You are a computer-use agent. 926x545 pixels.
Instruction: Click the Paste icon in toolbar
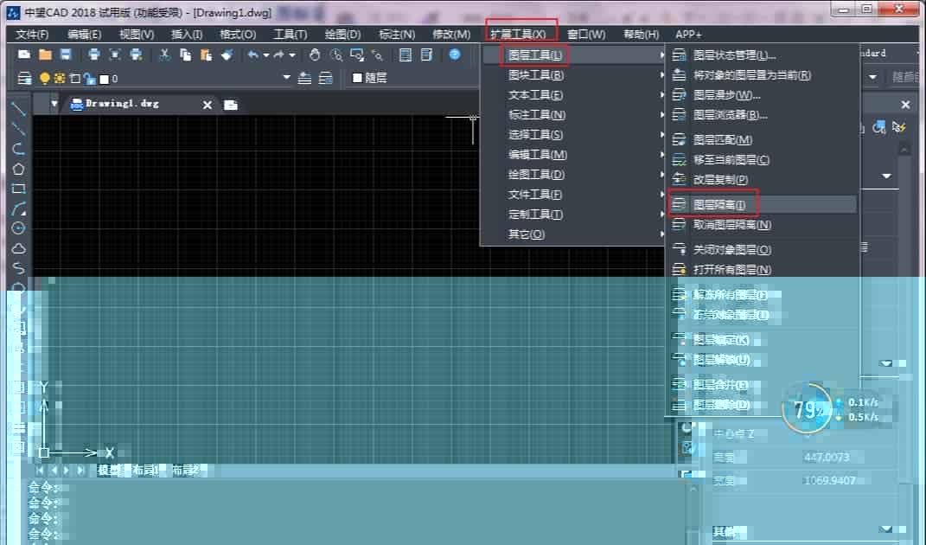206,55
